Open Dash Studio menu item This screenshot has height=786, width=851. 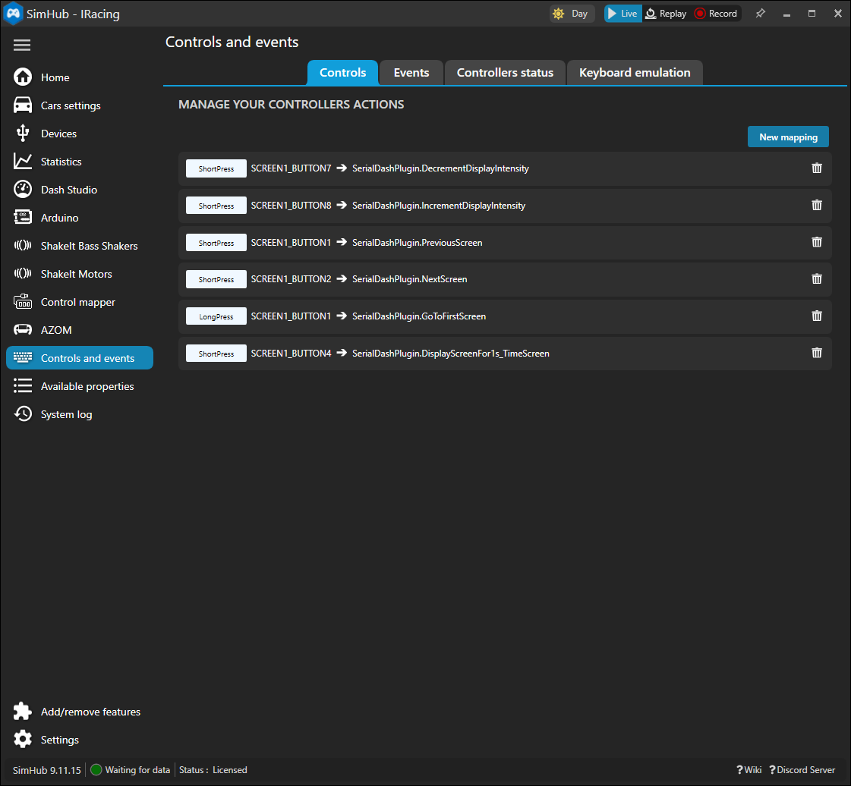coord(80,190)
